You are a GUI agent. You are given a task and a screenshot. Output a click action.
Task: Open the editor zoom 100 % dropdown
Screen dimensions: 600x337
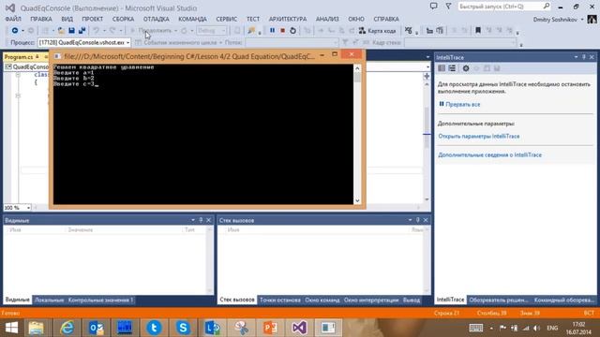click(28, 208)
